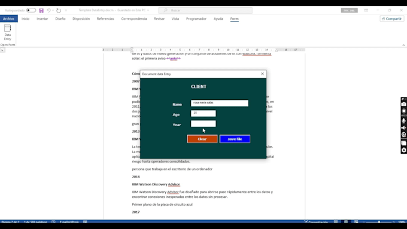Open the Disposición tab
The height and width of the screenshot is (229, 407).
81,19
